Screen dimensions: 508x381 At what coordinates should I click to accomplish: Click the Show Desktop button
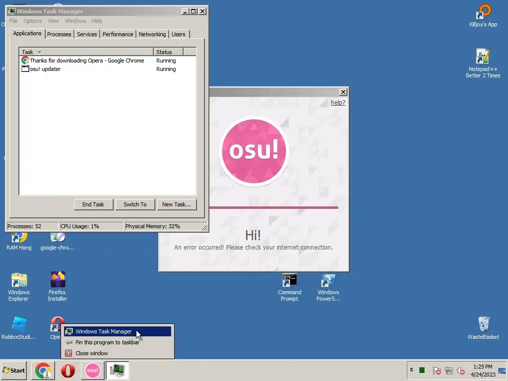click(503, 370)
